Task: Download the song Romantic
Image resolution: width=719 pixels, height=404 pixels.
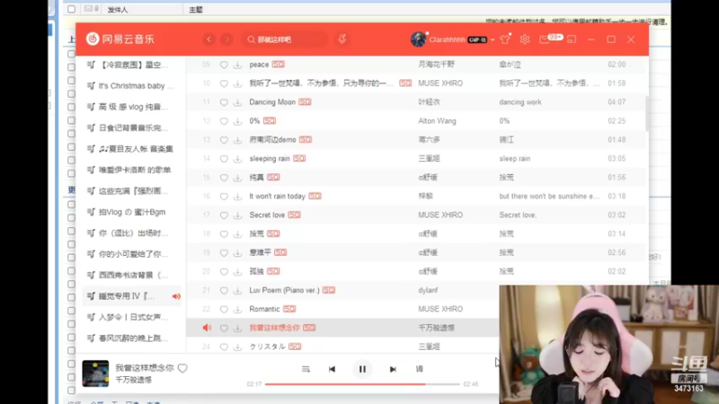Action: coord(237,309)
